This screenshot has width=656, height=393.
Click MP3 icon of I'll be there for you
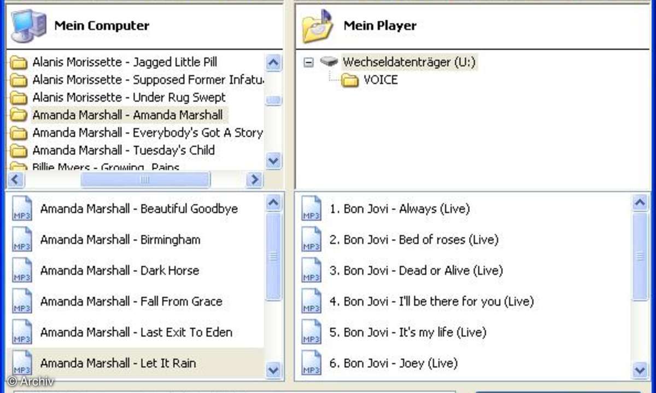coord(312,302)
